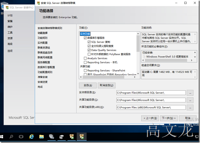Select 群集网络配置 wizard step
This screenshot has height=143, width=200.
pos(45,58)
